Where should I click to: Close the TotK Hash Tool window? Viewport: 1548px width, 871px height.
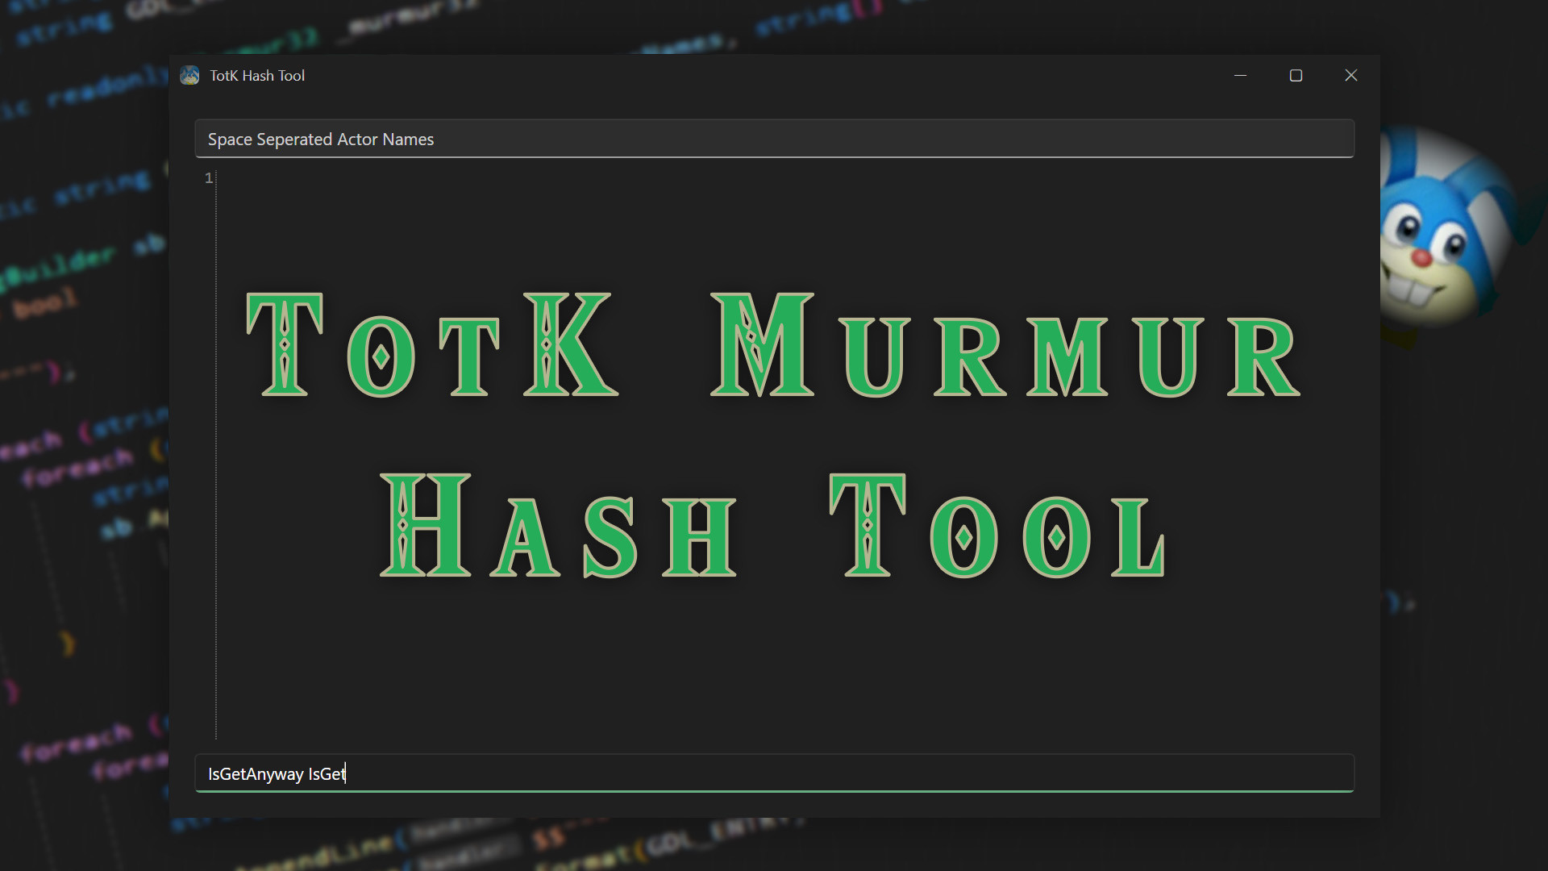click(x=1351, y=75)
